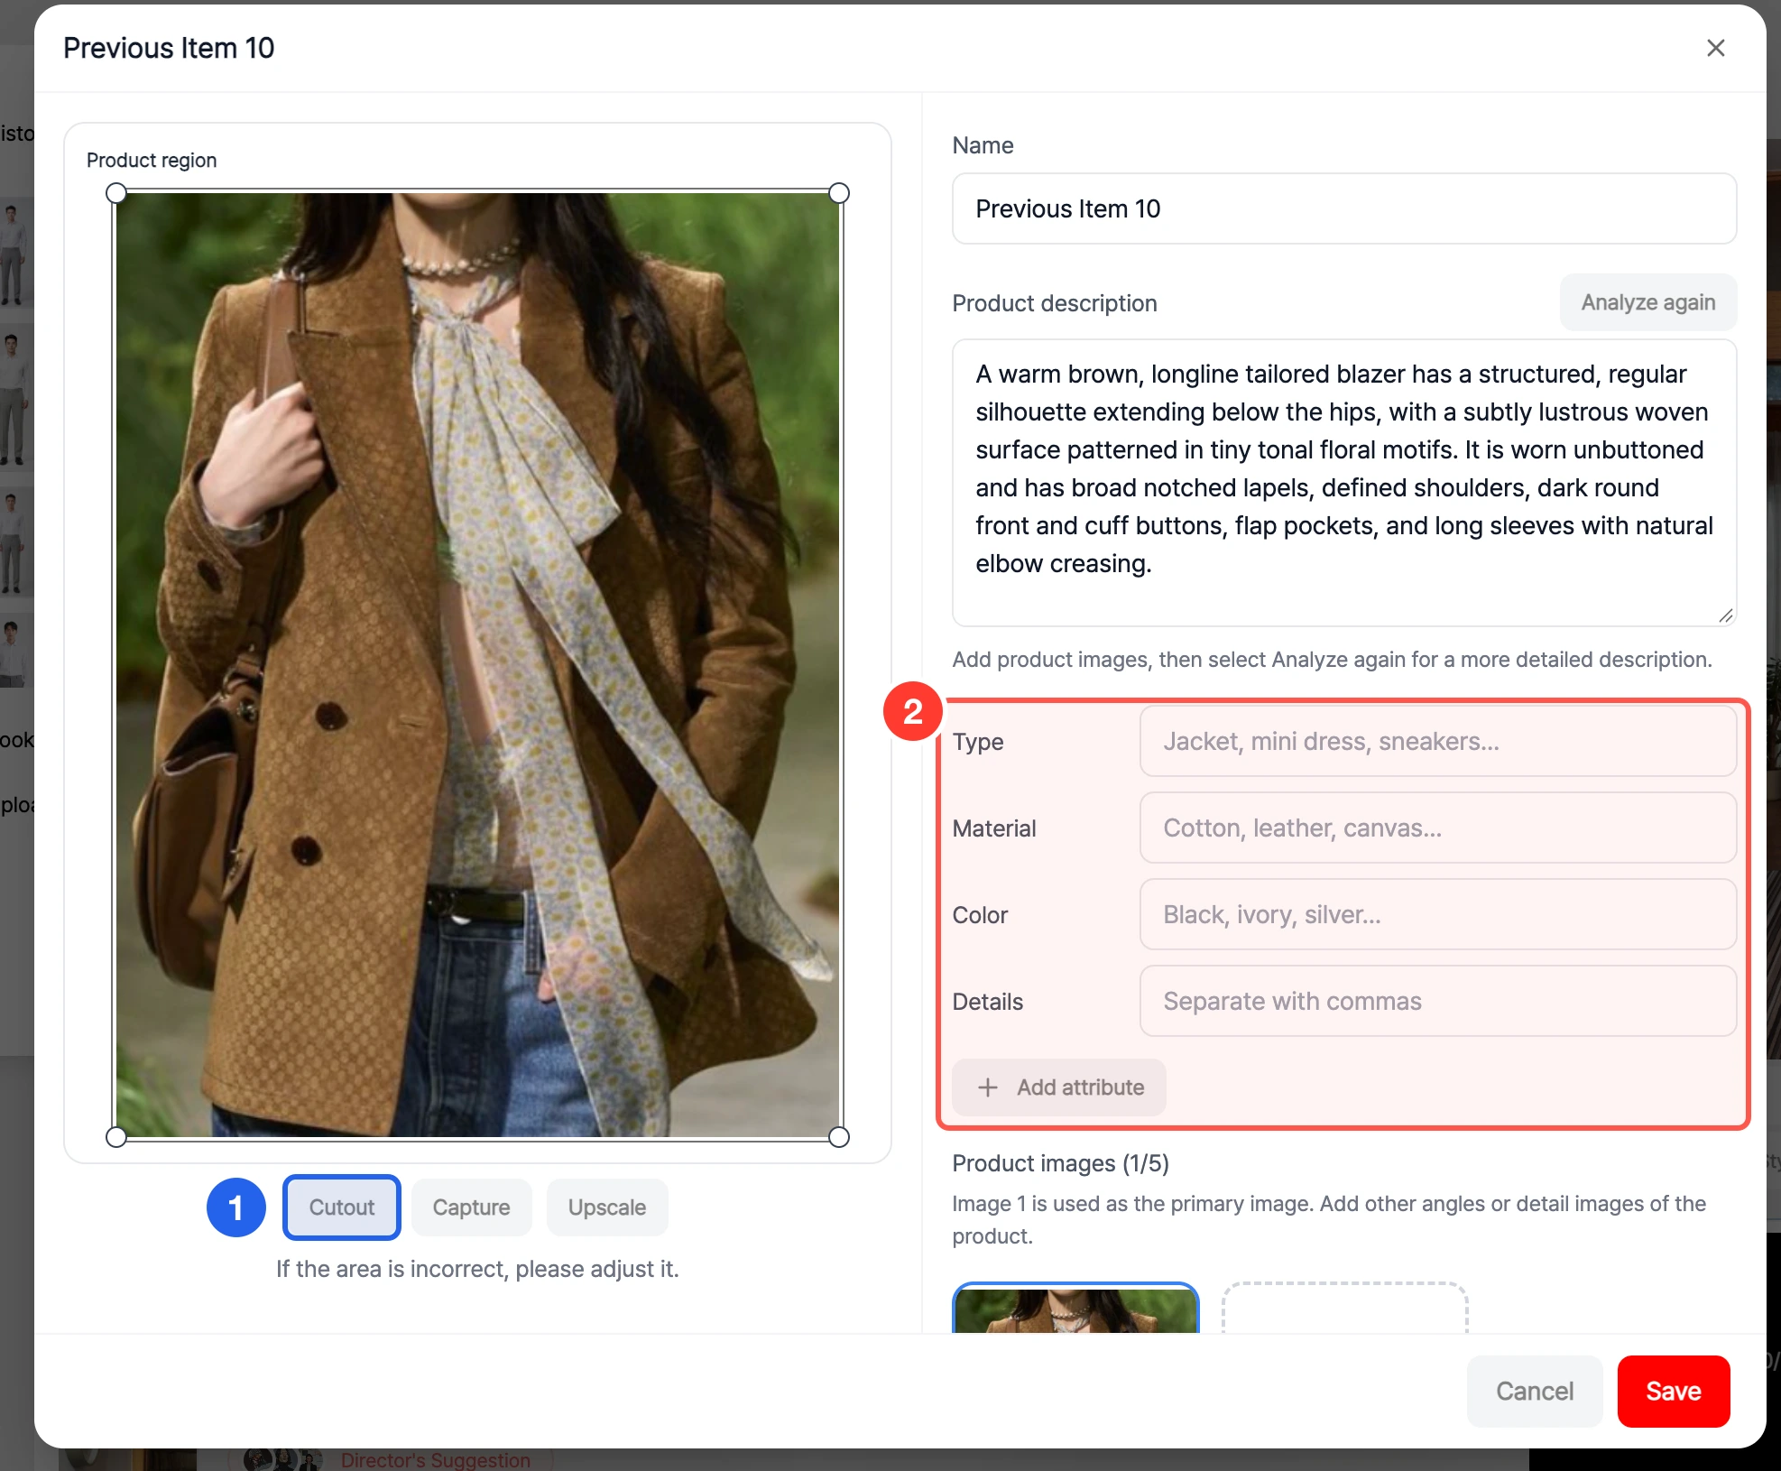The width and height of the screenshot is (1781, 1471).
Task: Click 'If the area is incorrect, please adjust it.' text
Action: point(477,1269)
